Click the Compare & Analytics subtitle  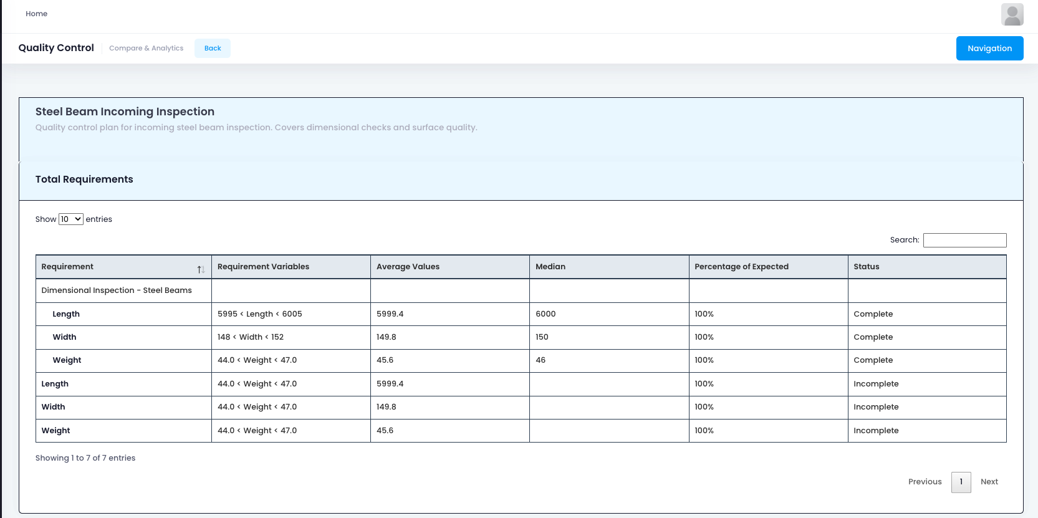tap(146, 49)
